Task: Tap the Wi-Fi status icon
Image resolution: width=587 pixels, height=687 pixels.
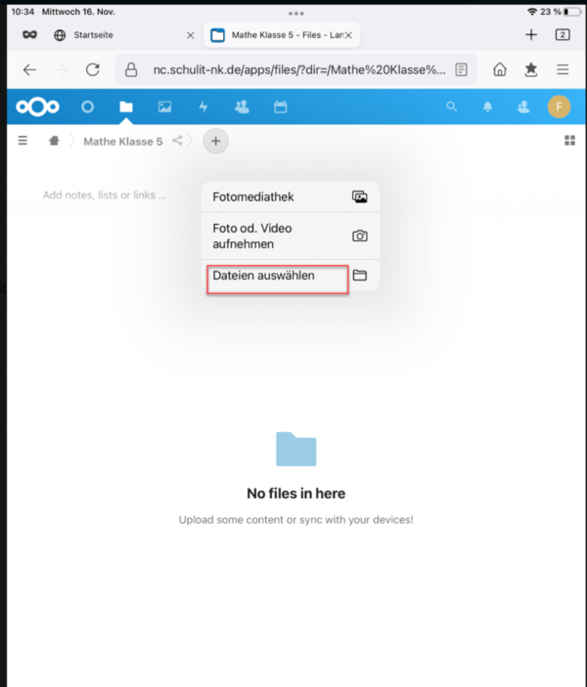Action: [x=532, y=12]
